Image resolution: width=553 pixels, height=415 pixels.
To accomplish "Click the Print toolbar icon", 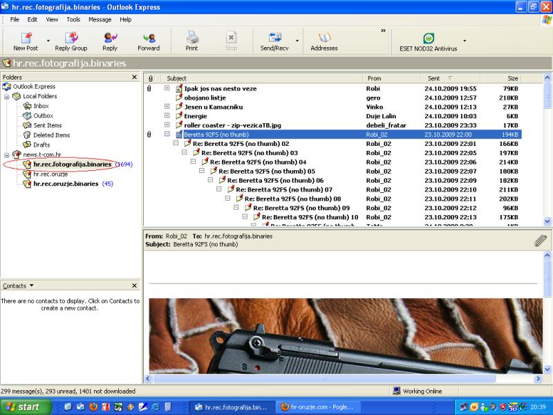I will [192, 39].
